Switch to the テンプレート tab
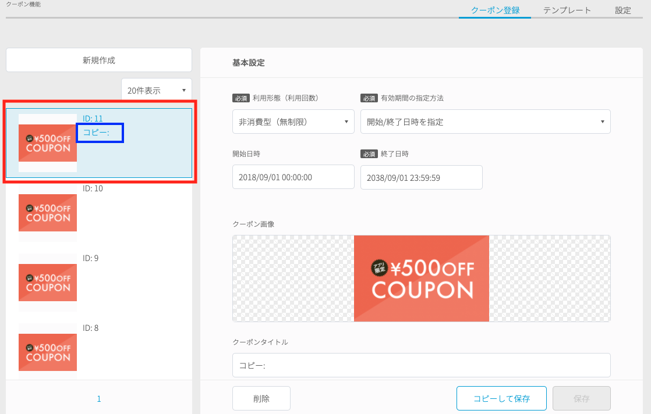The height and width of the screenshot is (414, 651). coord(567,10)
